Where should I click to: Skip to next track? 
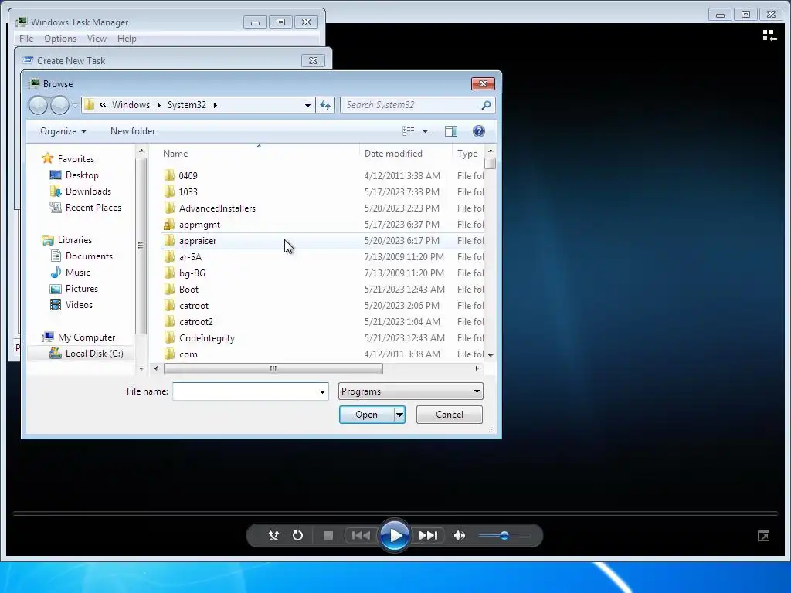click(x=428, y=536)
